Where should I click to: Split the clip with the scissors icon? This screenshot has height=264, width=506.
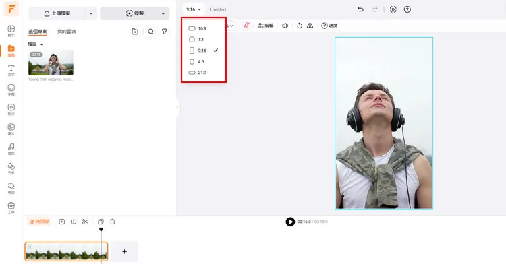(85, 222)
